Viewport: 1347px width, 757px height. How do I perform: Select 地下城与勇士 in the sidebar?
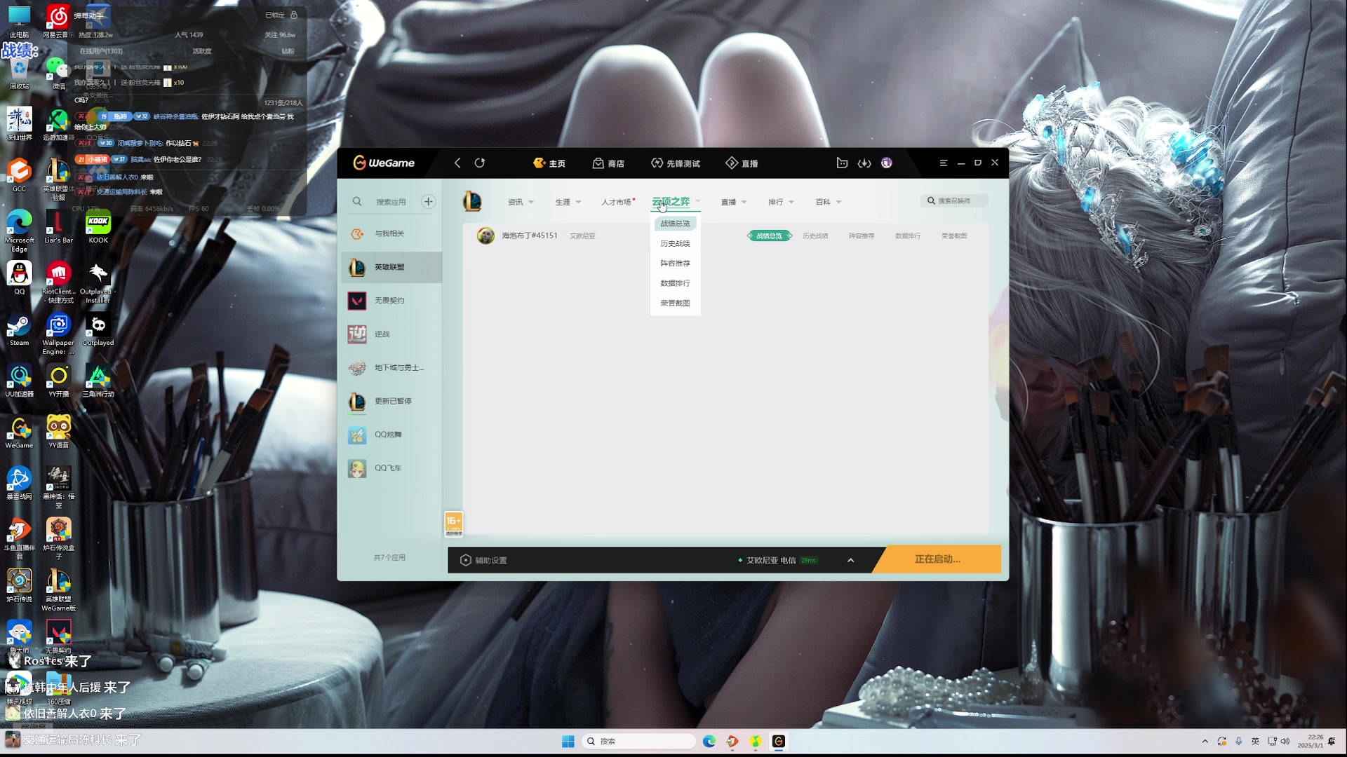391,368
